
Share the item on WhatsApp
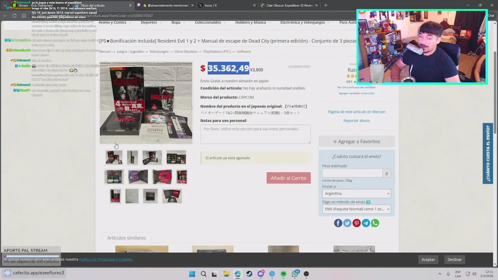point(375,223)
